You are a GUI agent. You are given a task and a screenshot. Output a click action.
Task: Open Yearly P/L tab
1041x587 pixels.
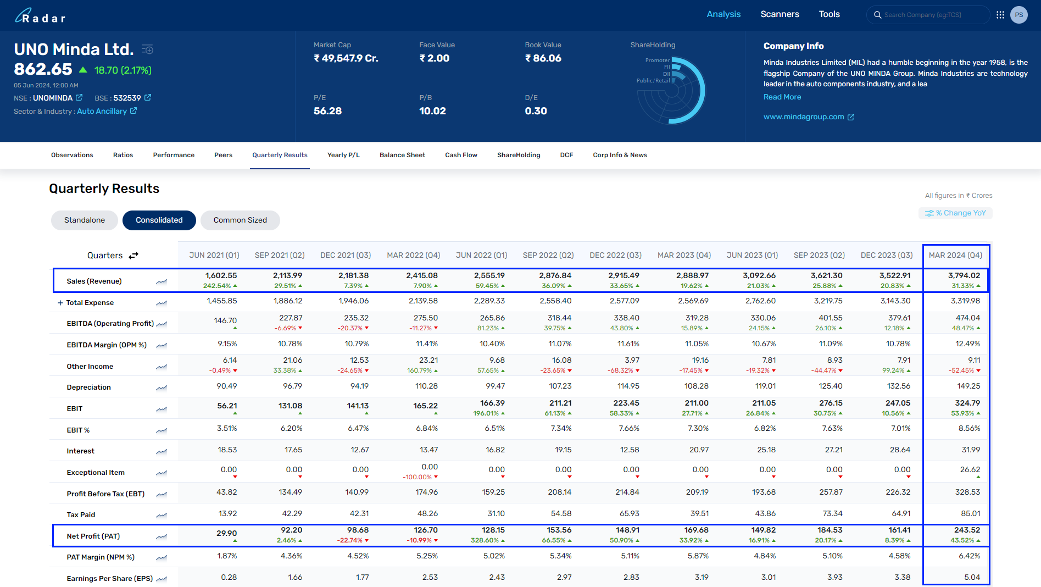coord(343,155)
